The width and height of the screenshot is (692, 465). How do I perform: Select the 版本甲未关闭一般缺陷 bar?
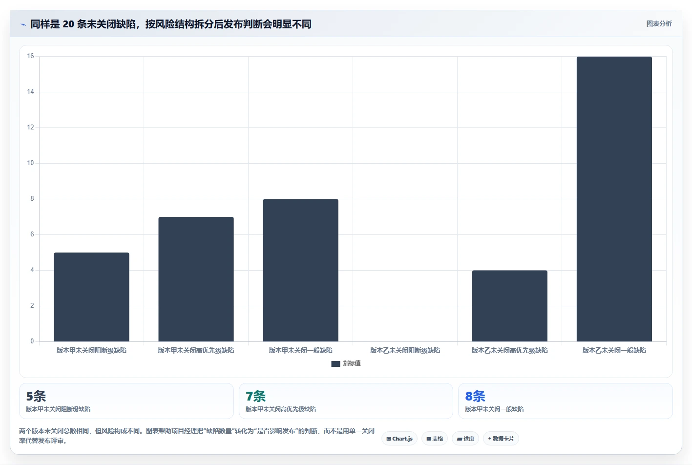pyautogui.click(x=300, y=270)
